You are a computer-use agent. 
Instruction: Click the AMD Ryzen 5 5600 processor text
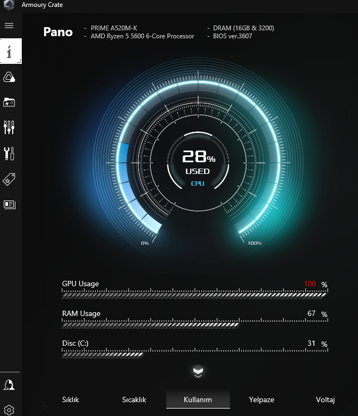point(142,36)
